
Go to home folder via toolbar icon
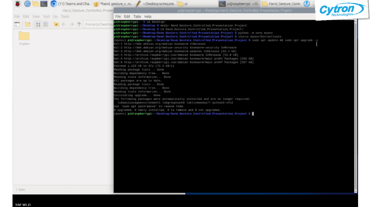56,24
